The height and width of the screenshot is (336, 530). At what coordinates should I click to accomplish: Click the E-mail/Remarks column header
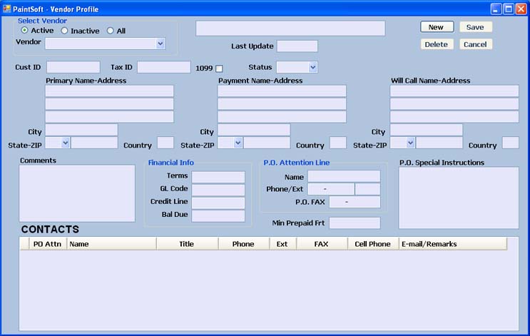[x=453, y=244]
